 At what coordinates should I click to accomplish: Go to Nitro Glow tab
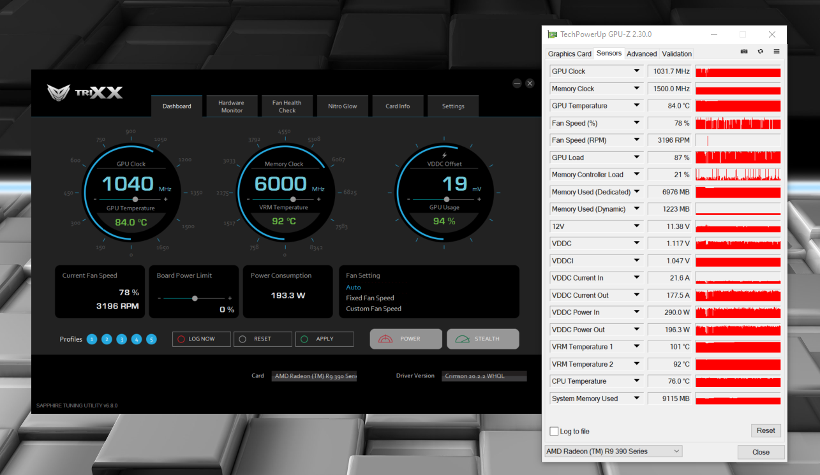pyautogui.click(x=343, y=106)
